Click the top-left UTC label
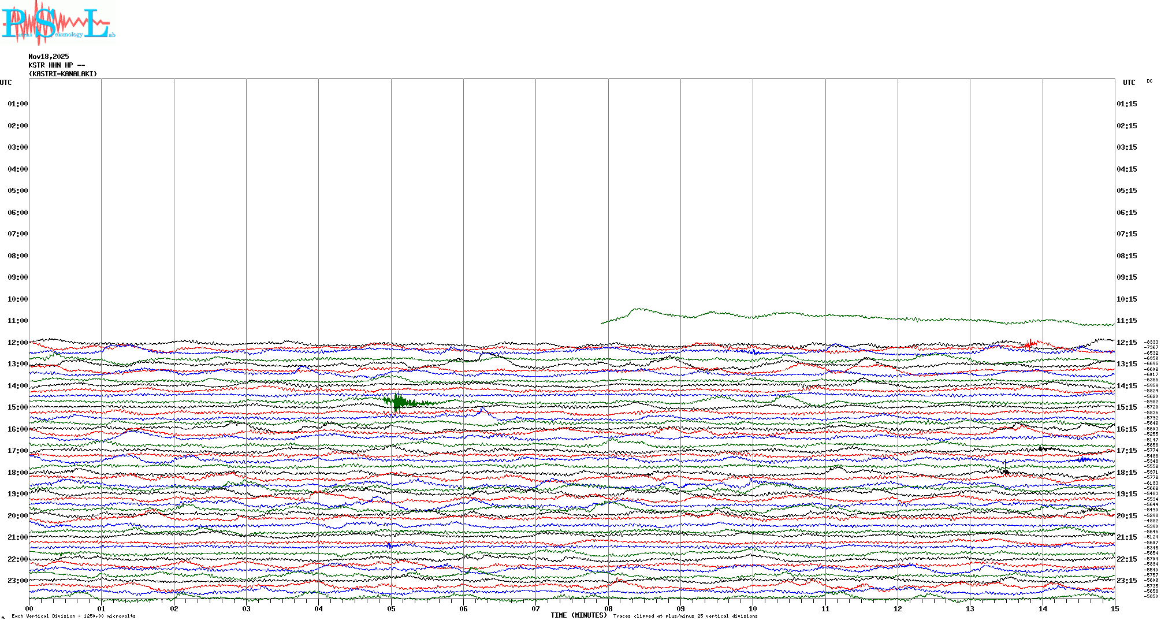1161x624 pixels. click(6, 83)
